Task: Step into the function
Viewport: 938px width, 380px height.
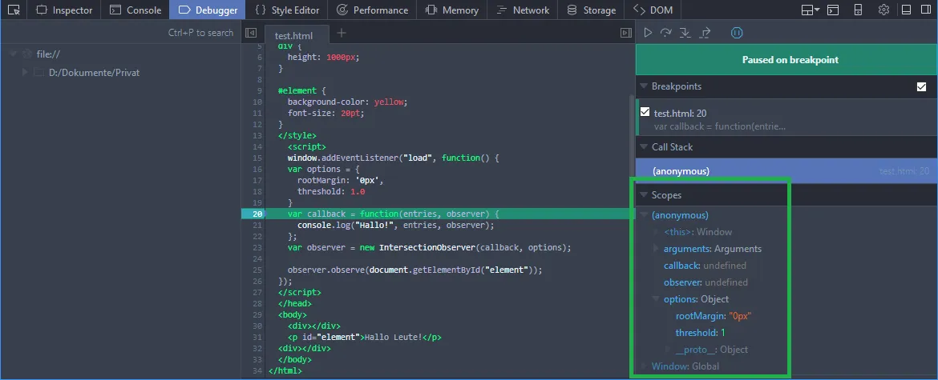Action: tap(685, 33)
